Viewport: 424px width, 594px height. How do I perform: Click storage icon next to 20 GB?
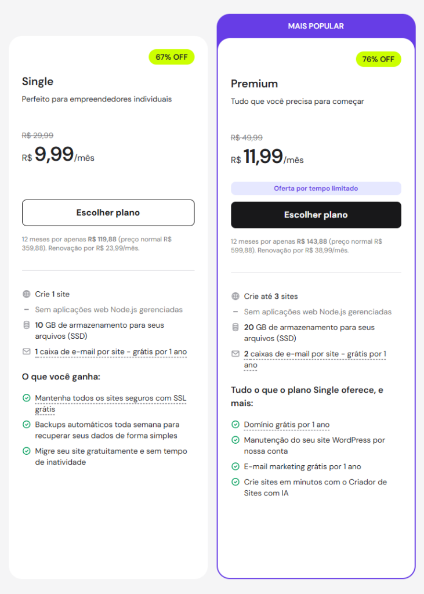pos(235,327)
